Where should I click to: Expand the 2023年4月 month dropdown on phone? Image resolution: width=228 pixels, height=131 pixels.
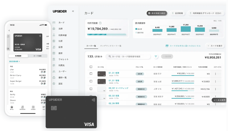(14, 61)
